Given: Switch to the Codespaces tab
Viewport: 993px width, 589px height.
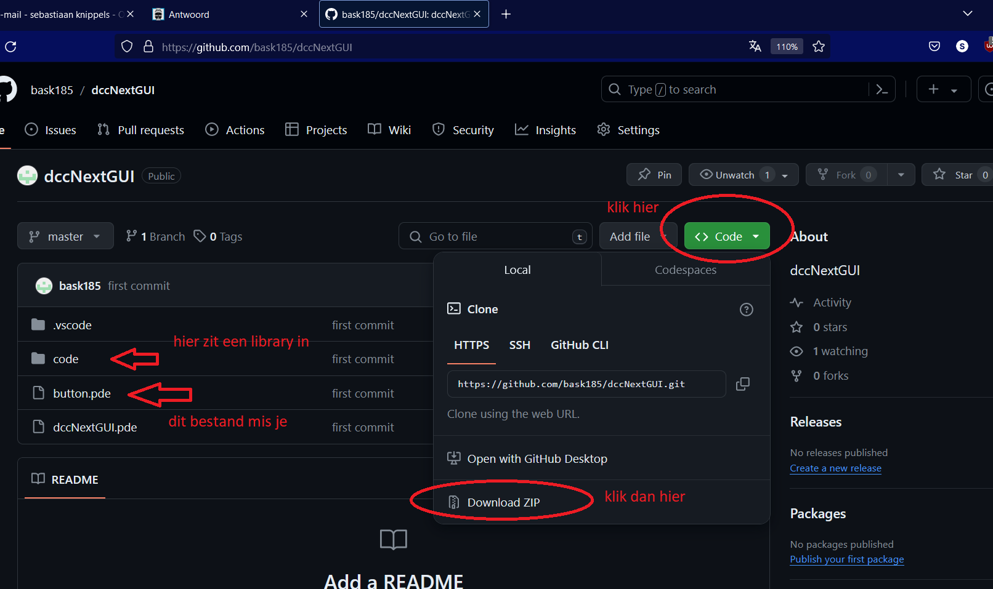Looking at the screenshot, I should click(686, 270).
